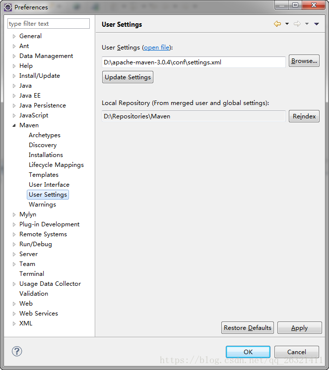Image resolution: width=329 pixels, height=370 pixels.
Task: Click the forward navigation arrow icon
Action: click(x=297, y=24)
